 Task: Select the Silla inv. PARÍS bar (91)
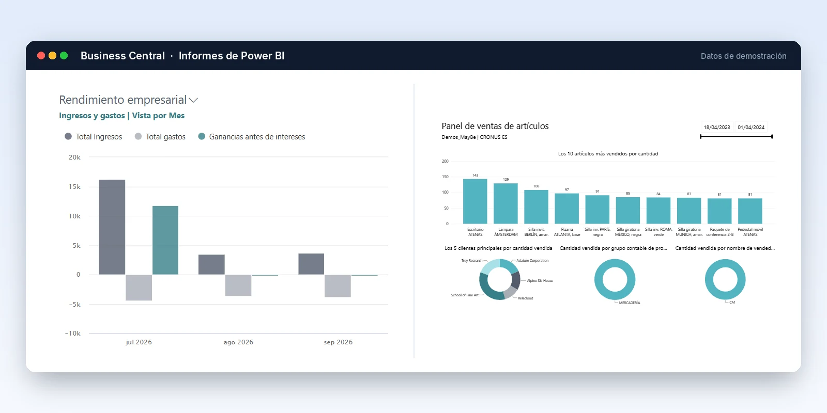(597, 210)
